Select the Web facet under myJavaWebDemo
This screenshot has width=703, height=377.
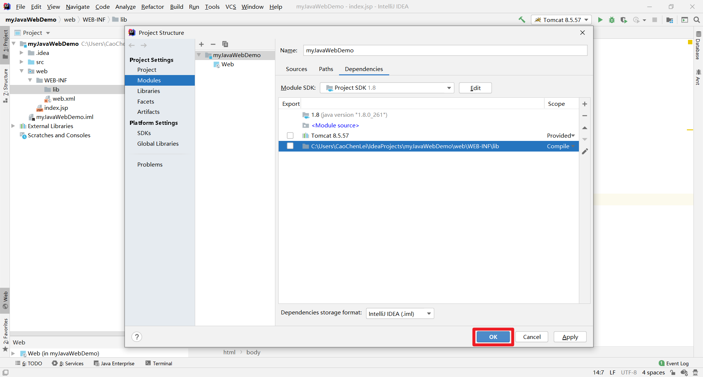pos(227,64)
